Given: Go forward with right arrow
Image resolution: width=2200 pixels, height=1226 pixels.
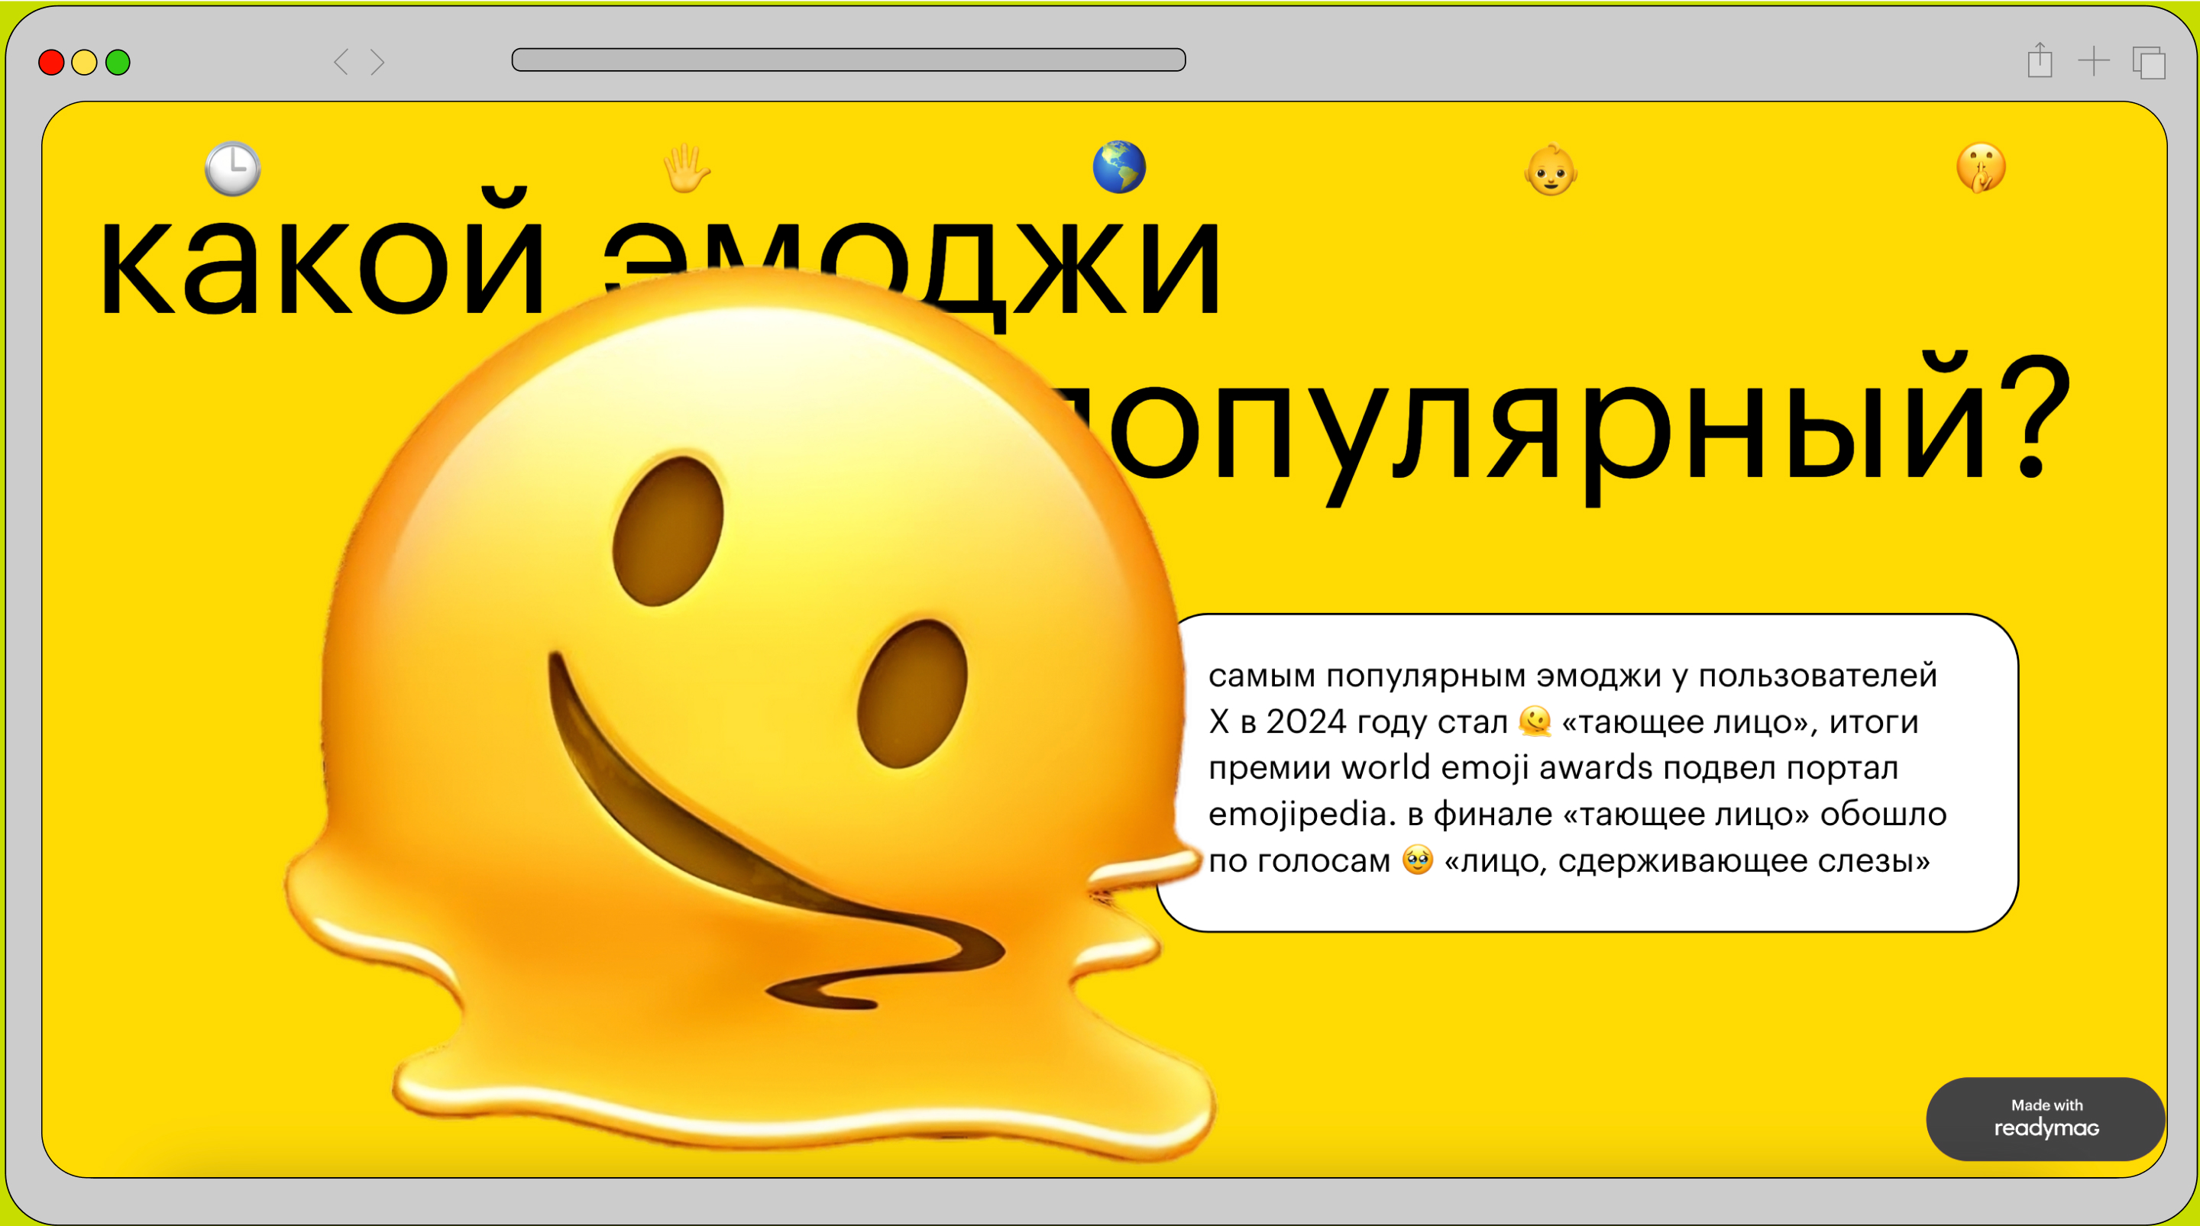Looking at the screenshot, I should [x=377, y=62].
